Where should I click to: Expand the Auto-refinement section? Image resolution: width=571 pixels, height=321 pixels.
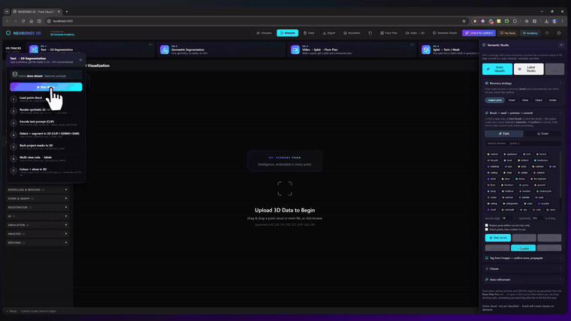click(x=523, y=280)
